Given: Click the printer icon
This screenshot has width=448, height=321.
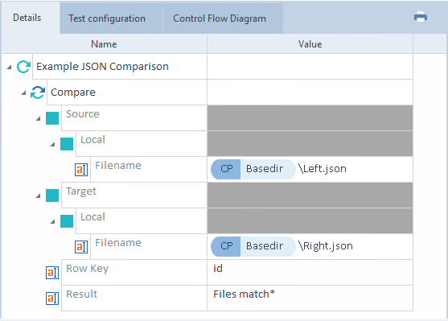Looking at the screenshot, I should pos(421,17).
